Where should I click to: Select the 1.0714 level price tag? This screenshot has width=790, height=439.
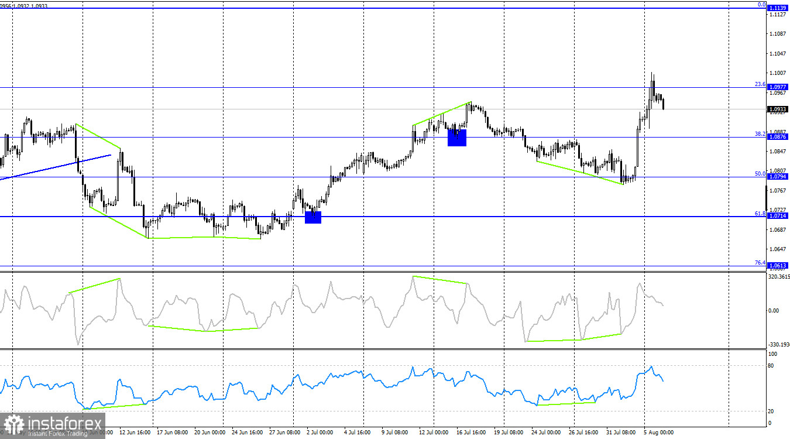click(x=777, y=216)
